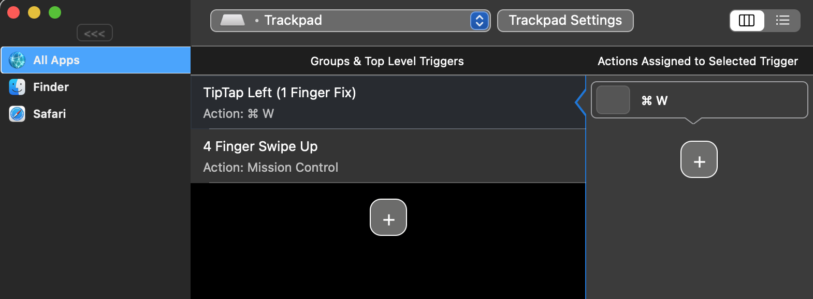Click the trackpad device icon
813x299 pixels.
click(233, 20)
